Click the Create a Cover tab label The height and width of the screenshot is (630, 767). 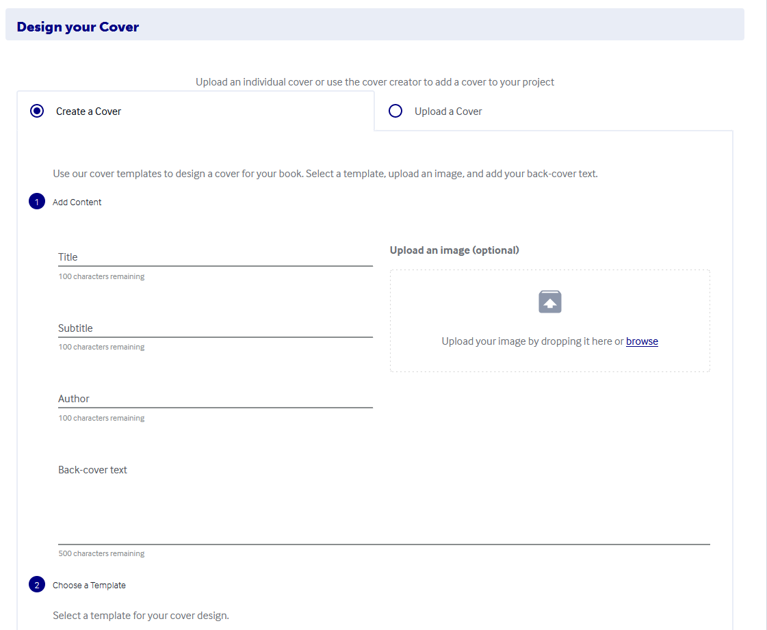coord(88,111)
